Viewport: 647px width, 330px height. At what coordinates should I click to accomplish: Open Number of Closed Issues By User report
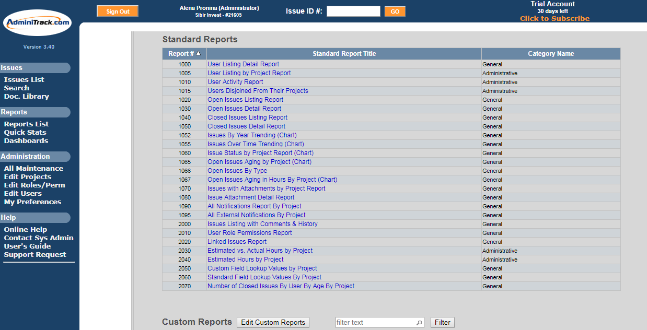tap(281, 286)
